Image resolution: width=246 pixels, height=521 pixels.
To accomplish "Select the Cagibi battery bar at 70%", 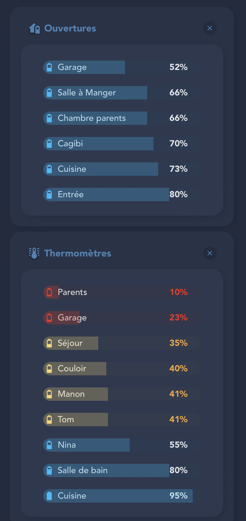I will point(122,144).
